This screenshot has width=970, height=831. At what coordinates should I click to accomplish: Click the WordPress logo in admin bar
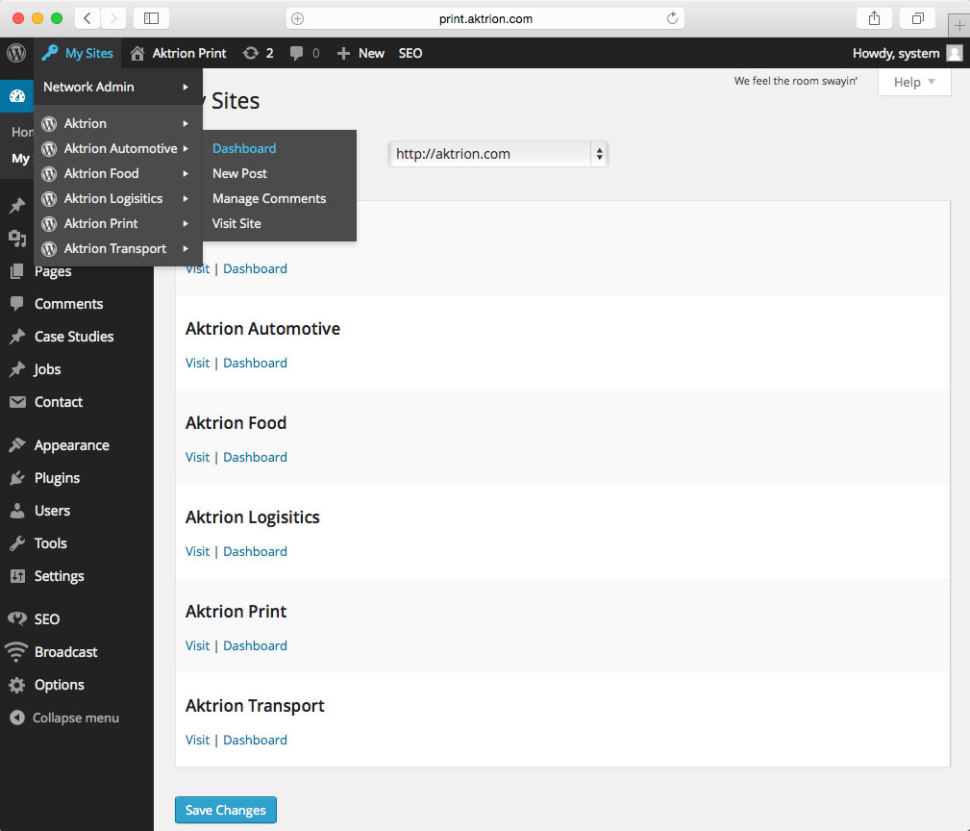click(15, 53)
